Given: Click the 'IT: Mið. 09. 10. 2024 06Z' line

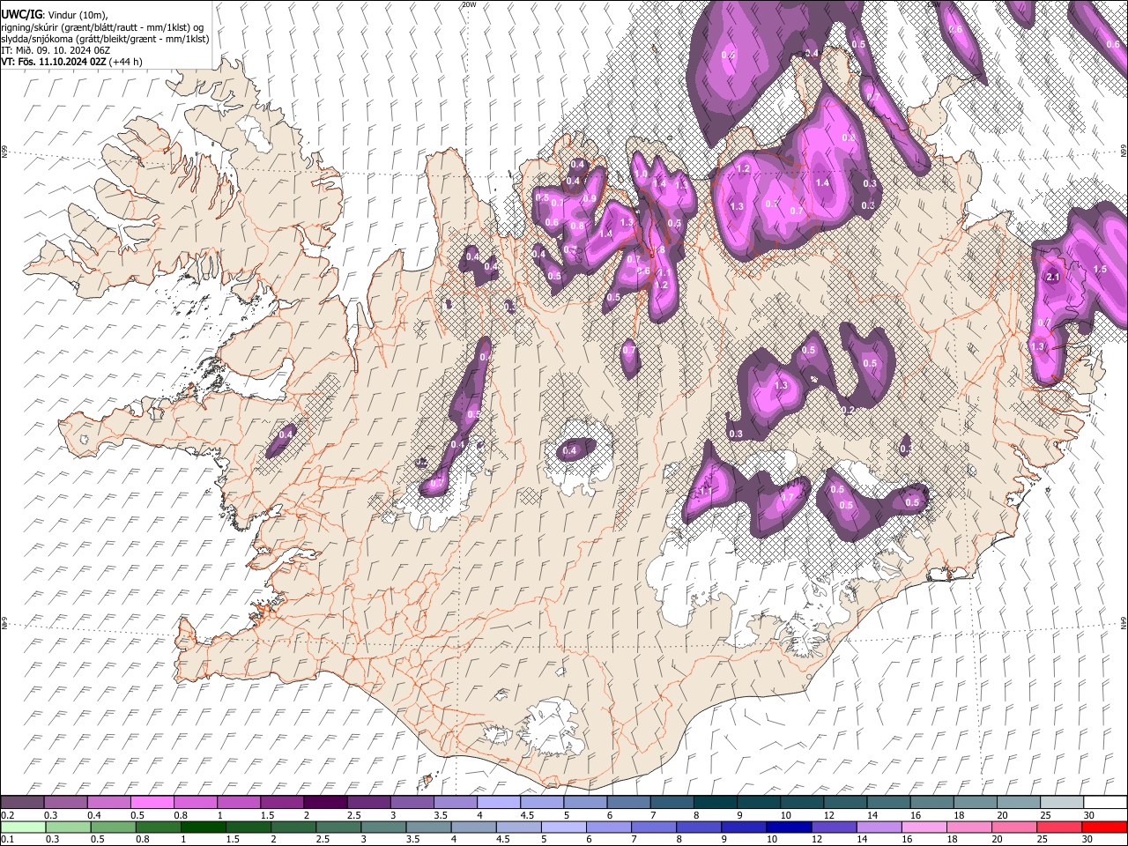Looking at the screenshot, I should (56, 50).
